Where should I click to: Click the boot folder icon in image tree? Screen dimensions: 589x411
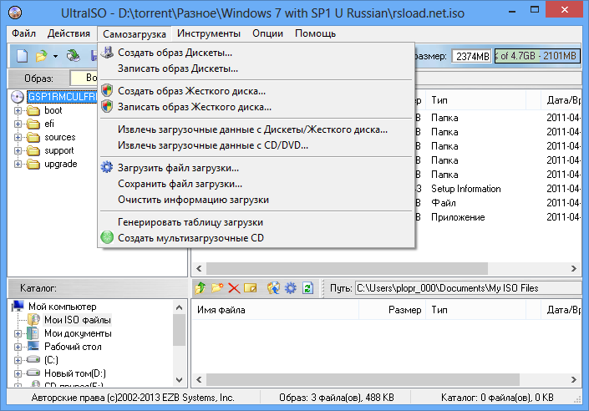[x=33, y=110]
